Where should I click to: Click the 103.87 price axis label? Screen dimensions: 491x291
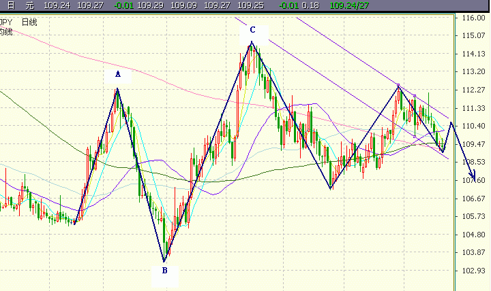[x=474, y=252]
